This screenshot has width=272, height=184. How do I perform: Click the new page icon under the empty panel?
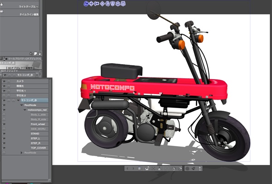pyautogui.click(x=35, y=54)
